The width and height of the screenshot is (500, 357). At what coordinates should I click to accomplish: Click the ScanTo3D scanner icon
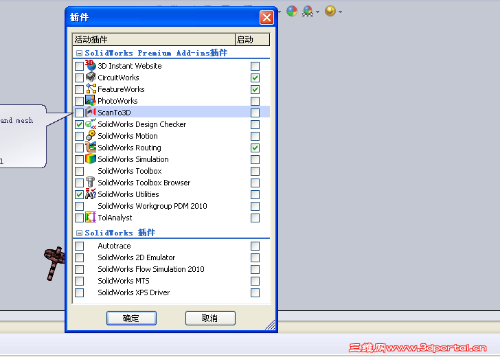click(91, 112)
